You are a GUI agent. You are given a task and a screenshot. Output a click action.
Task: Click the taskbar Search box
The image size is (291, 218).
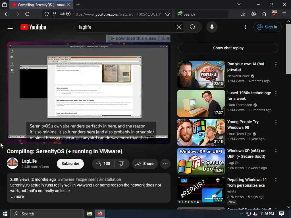[47, 214]
